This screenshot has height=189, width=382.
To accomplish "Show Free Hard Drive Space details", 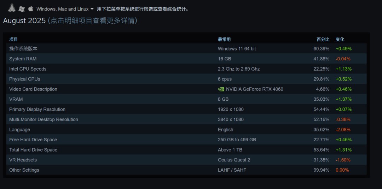I will click(33, 140).
